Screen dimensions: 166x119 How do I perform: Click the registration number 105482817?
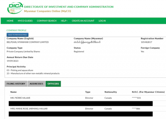point(146,42)
